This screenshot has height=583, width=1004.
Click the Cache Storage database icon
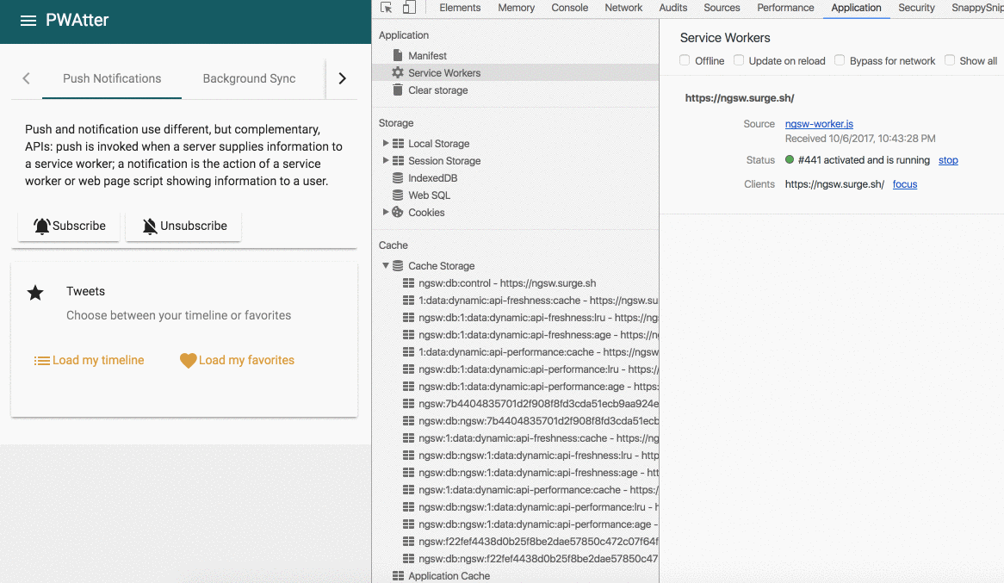coord(398,265)
